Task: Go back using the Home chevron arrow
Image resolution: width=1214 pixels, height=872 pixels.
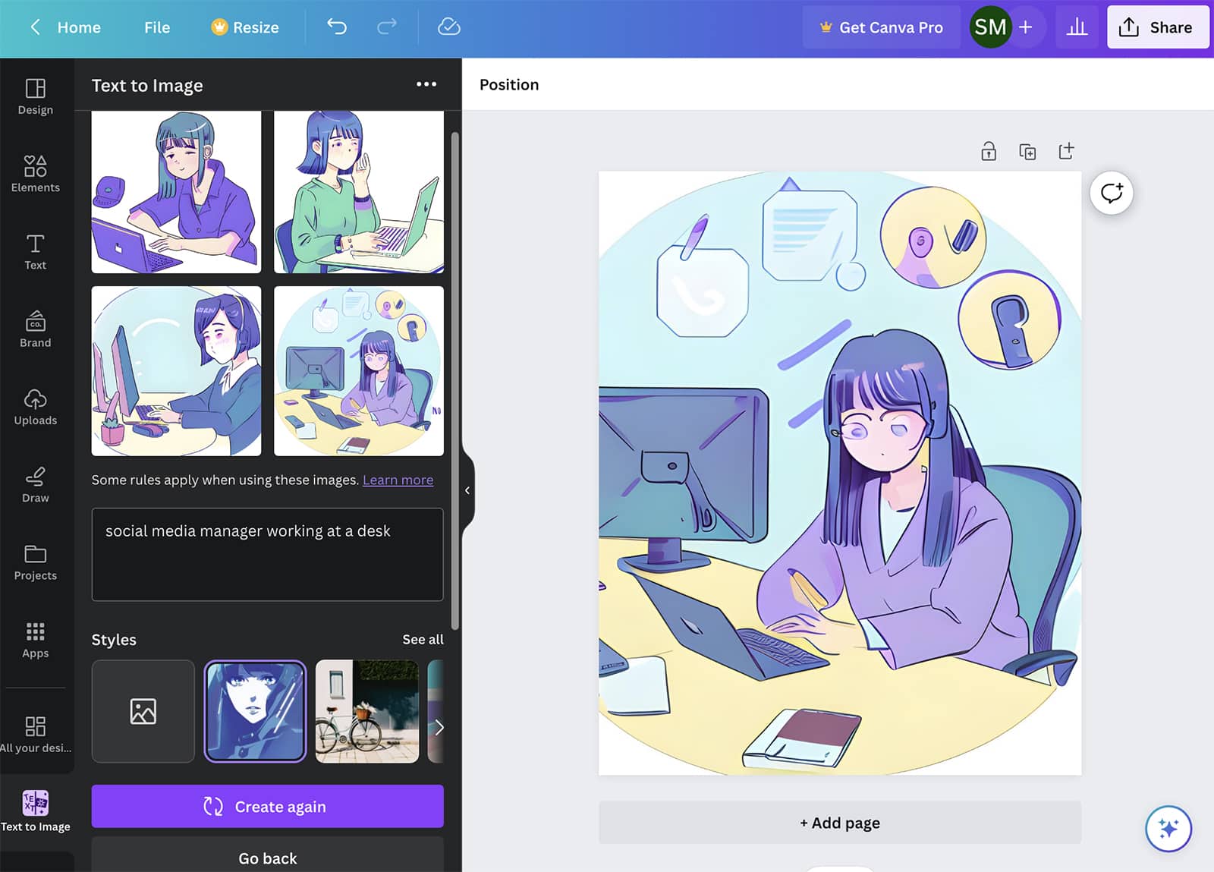Action: click(35, 27)
